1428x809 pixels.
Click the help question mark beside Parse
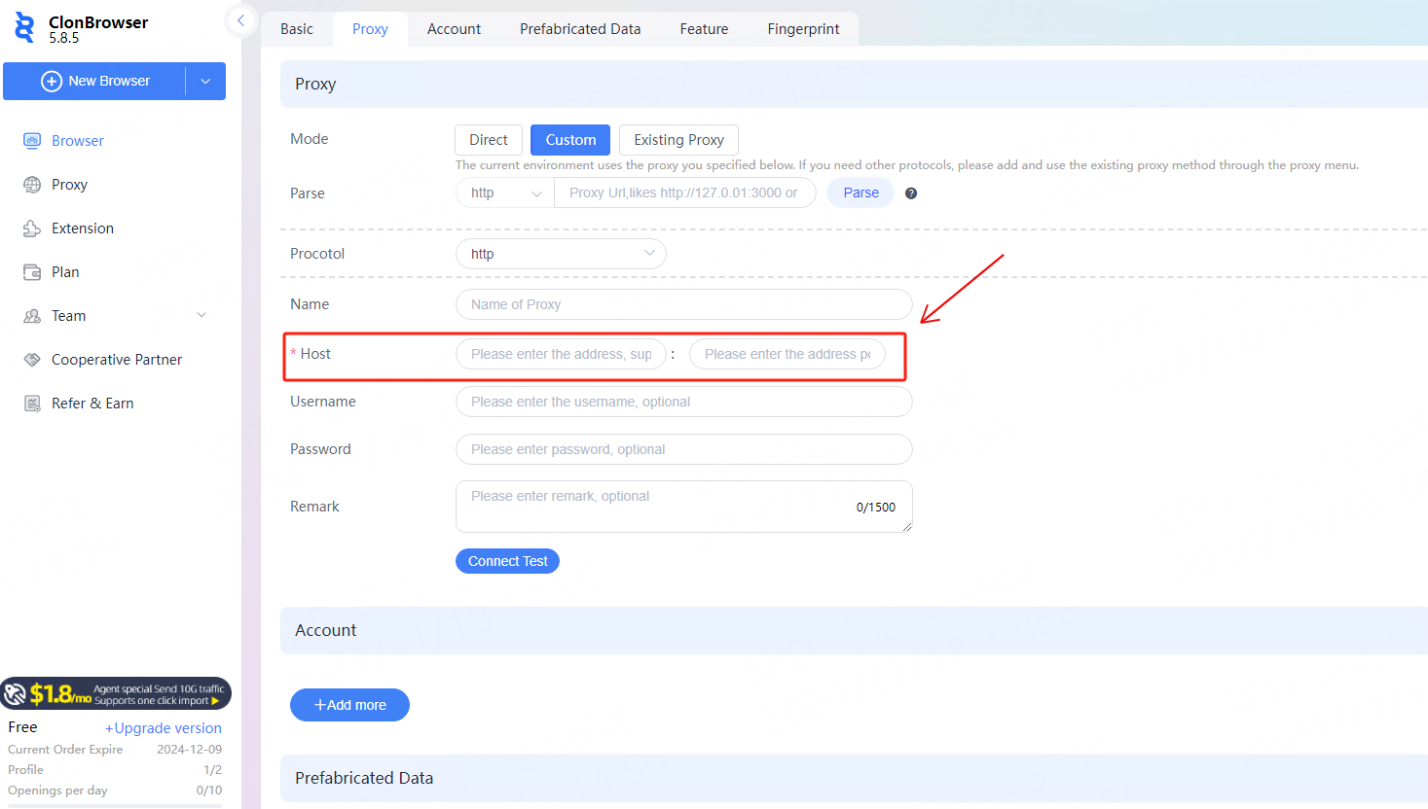click(911, 193)
